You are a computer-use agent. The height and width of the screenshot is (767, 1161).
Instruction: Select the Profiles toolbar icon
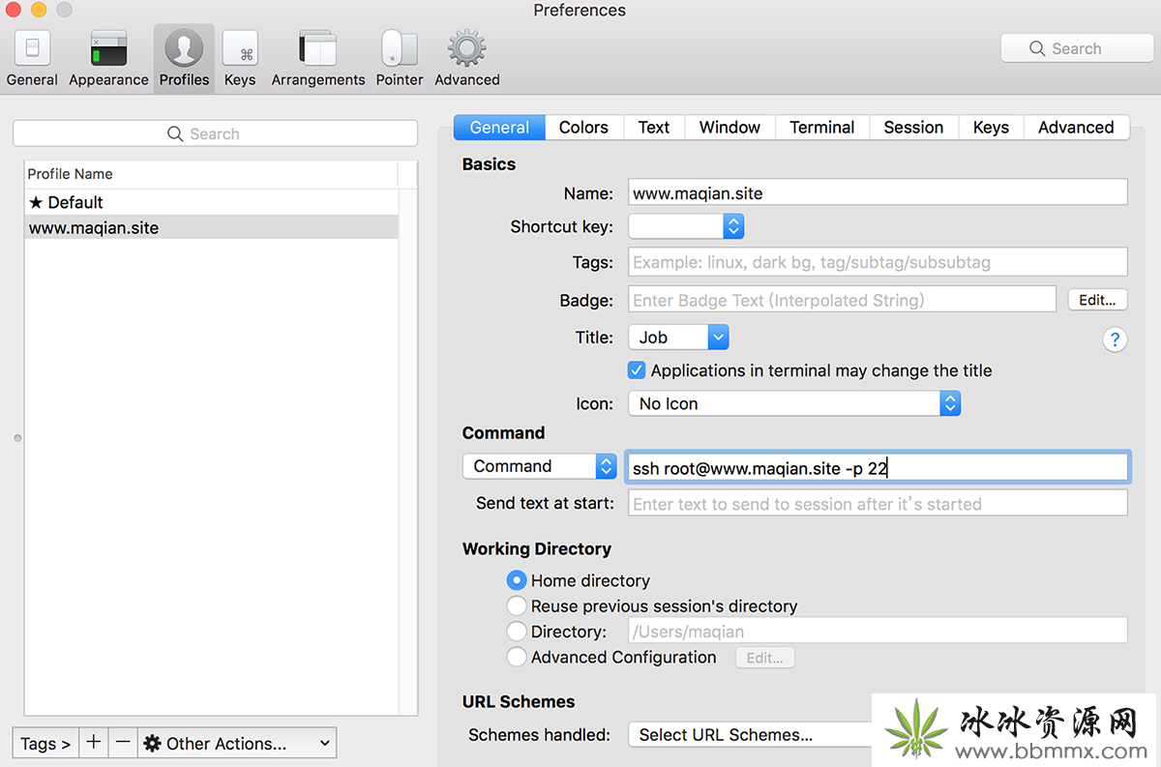point(184,58)
